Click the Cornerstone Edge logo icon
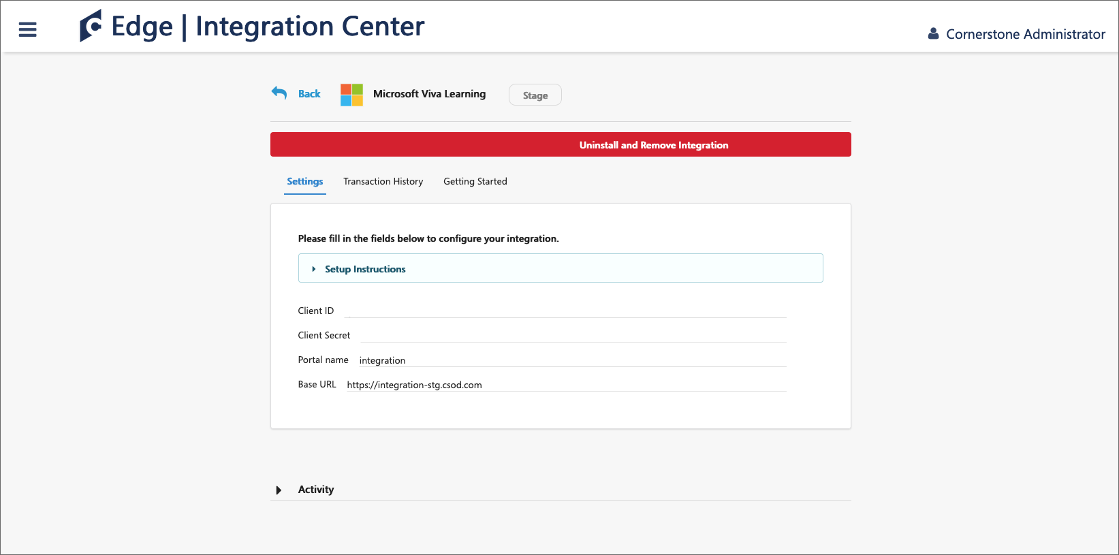Image resolution: width=1119 pixels, height=555 pixels. pos(91,26)
